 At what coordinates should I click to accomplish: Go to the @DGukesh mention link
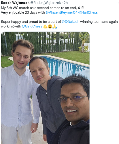click(x=71, y=22)
